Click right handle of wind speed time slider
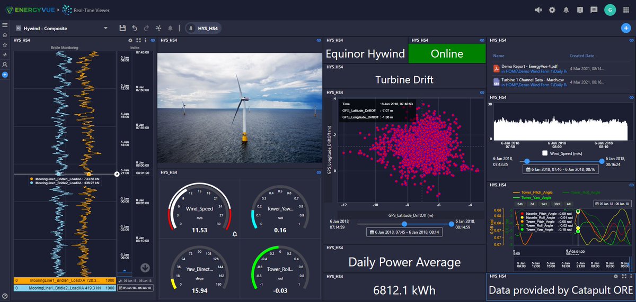This screenshot has height=302, width=636. (602, 161)
